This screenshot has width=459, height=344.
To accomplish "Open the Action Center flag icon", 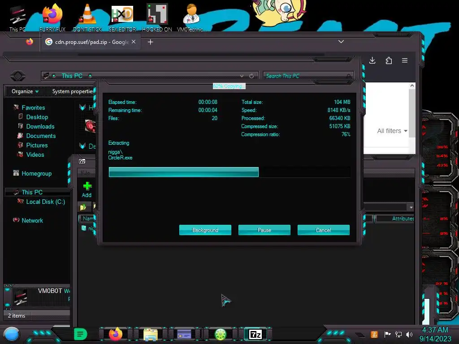I will 387,334.
